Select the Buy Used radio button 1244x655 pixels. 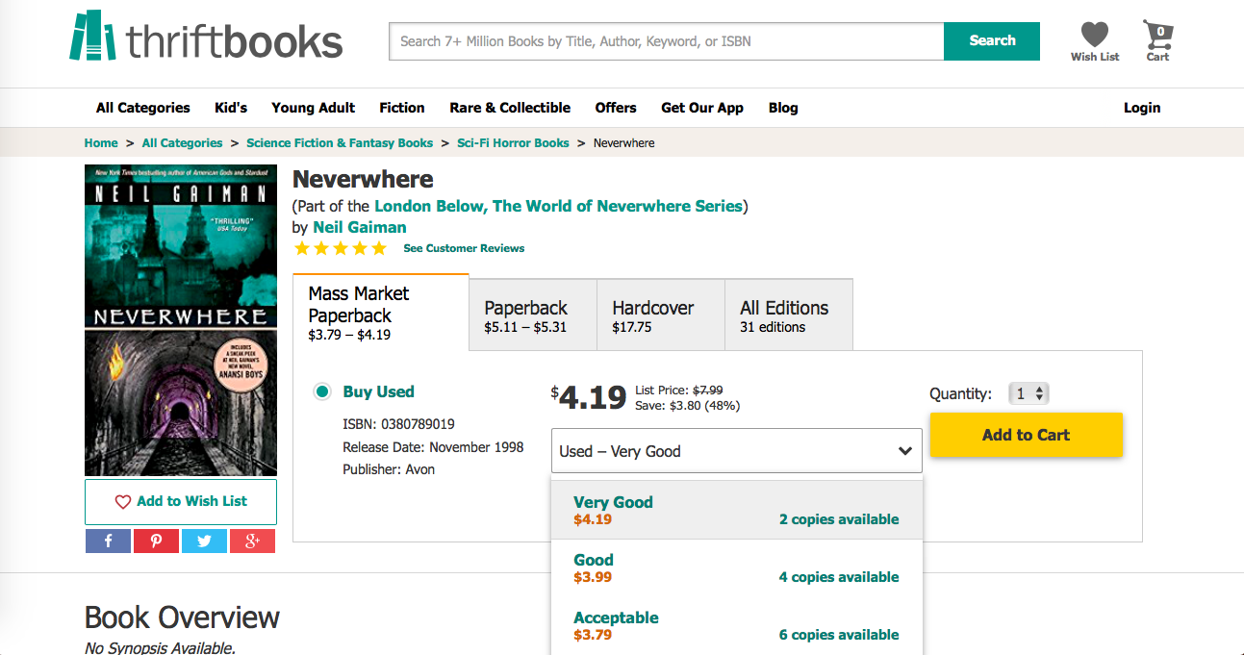coord(322,391)
